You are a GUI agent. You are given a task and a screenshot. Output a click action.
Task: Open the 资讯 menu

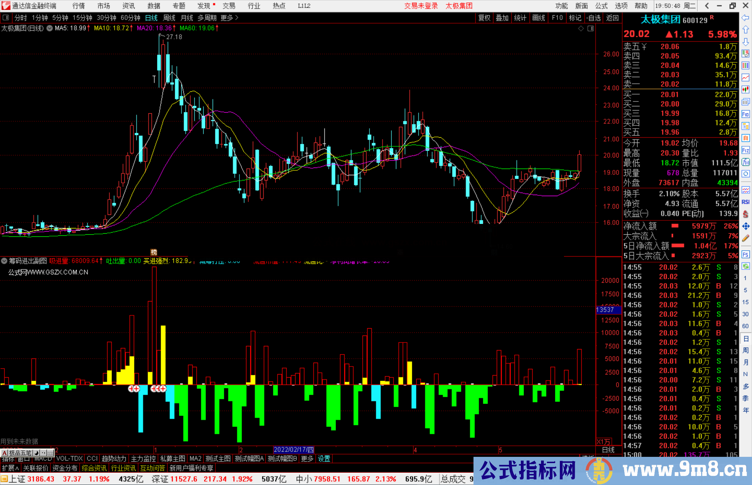pyautogui.click(x=128, y=6)
